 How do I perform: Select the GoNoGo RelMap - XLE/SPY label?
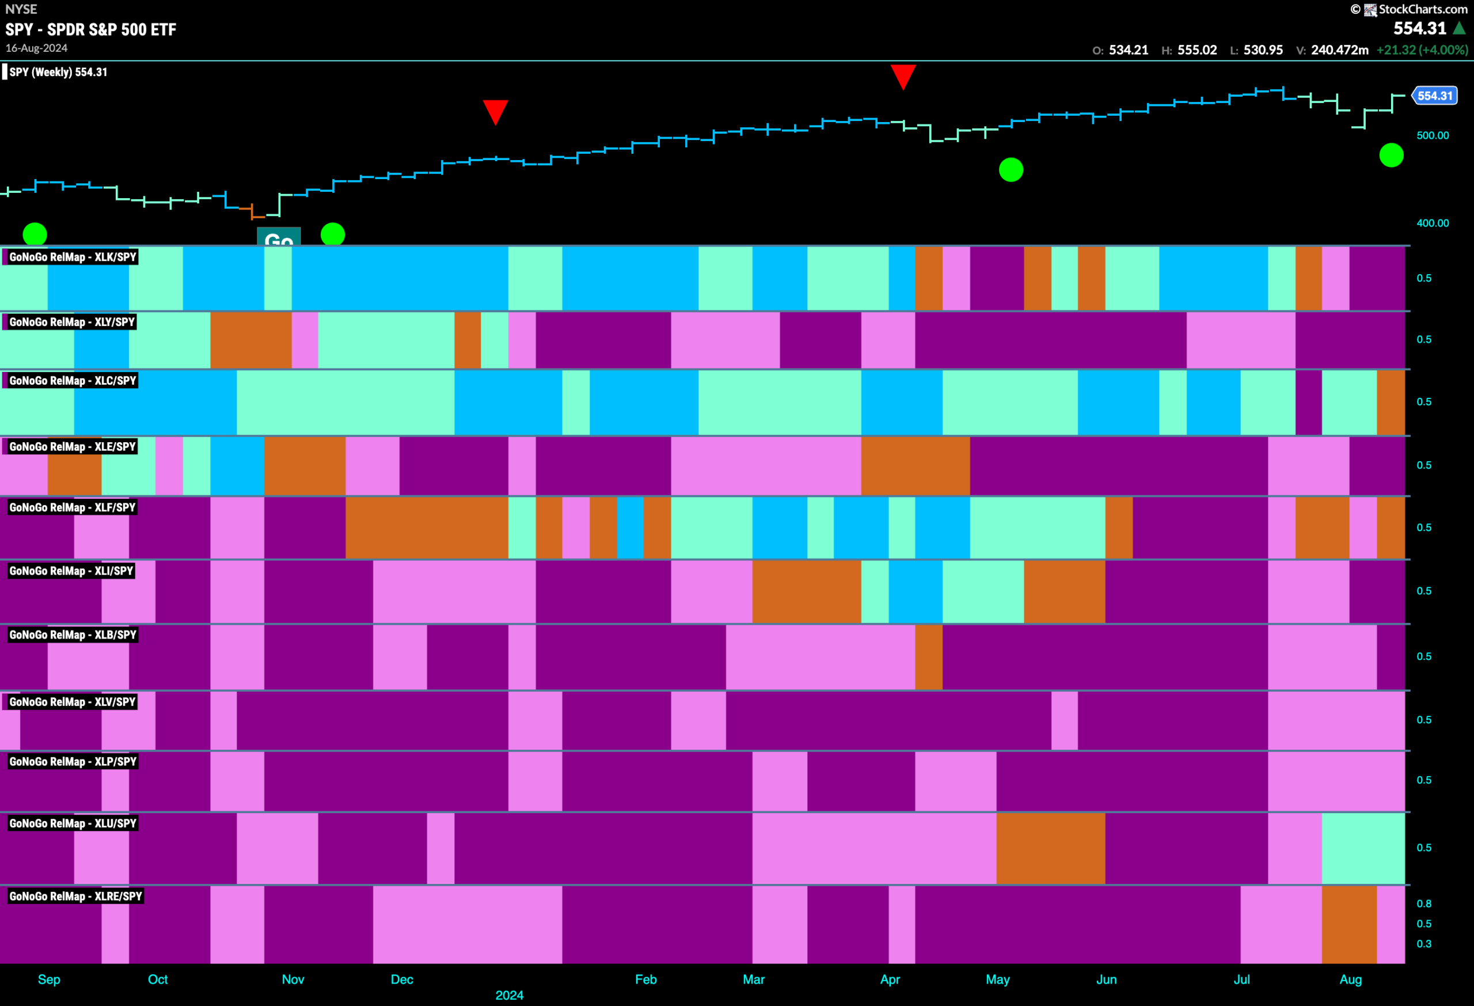coord(73,446)
